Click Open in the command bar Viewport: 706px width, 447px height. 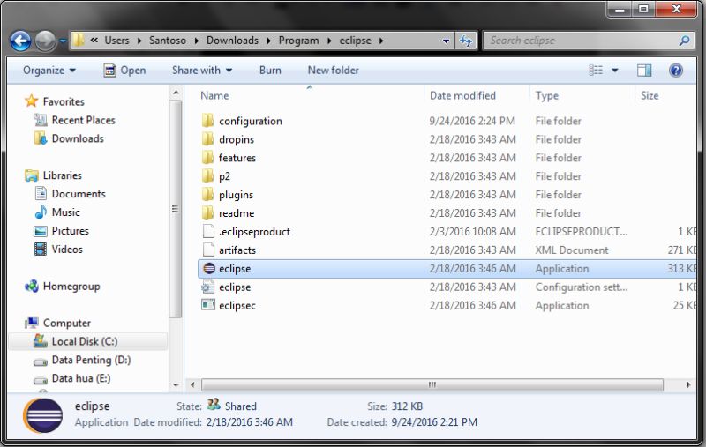click(124, 71)
